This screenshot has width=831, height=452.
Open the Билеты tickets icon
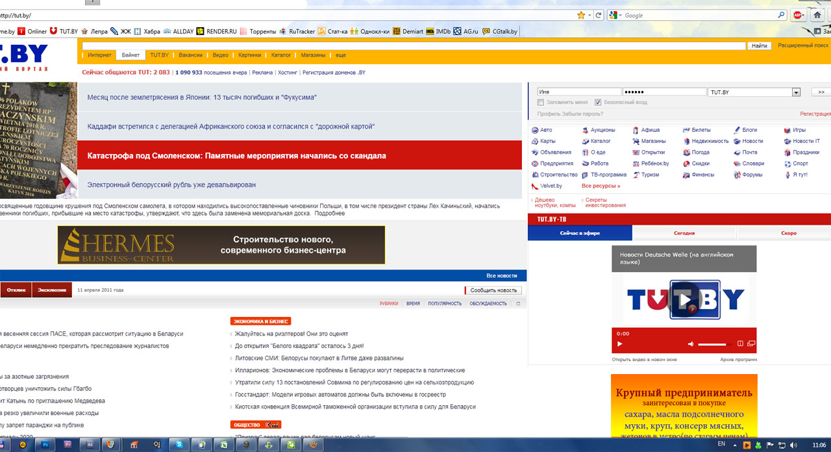686,131
